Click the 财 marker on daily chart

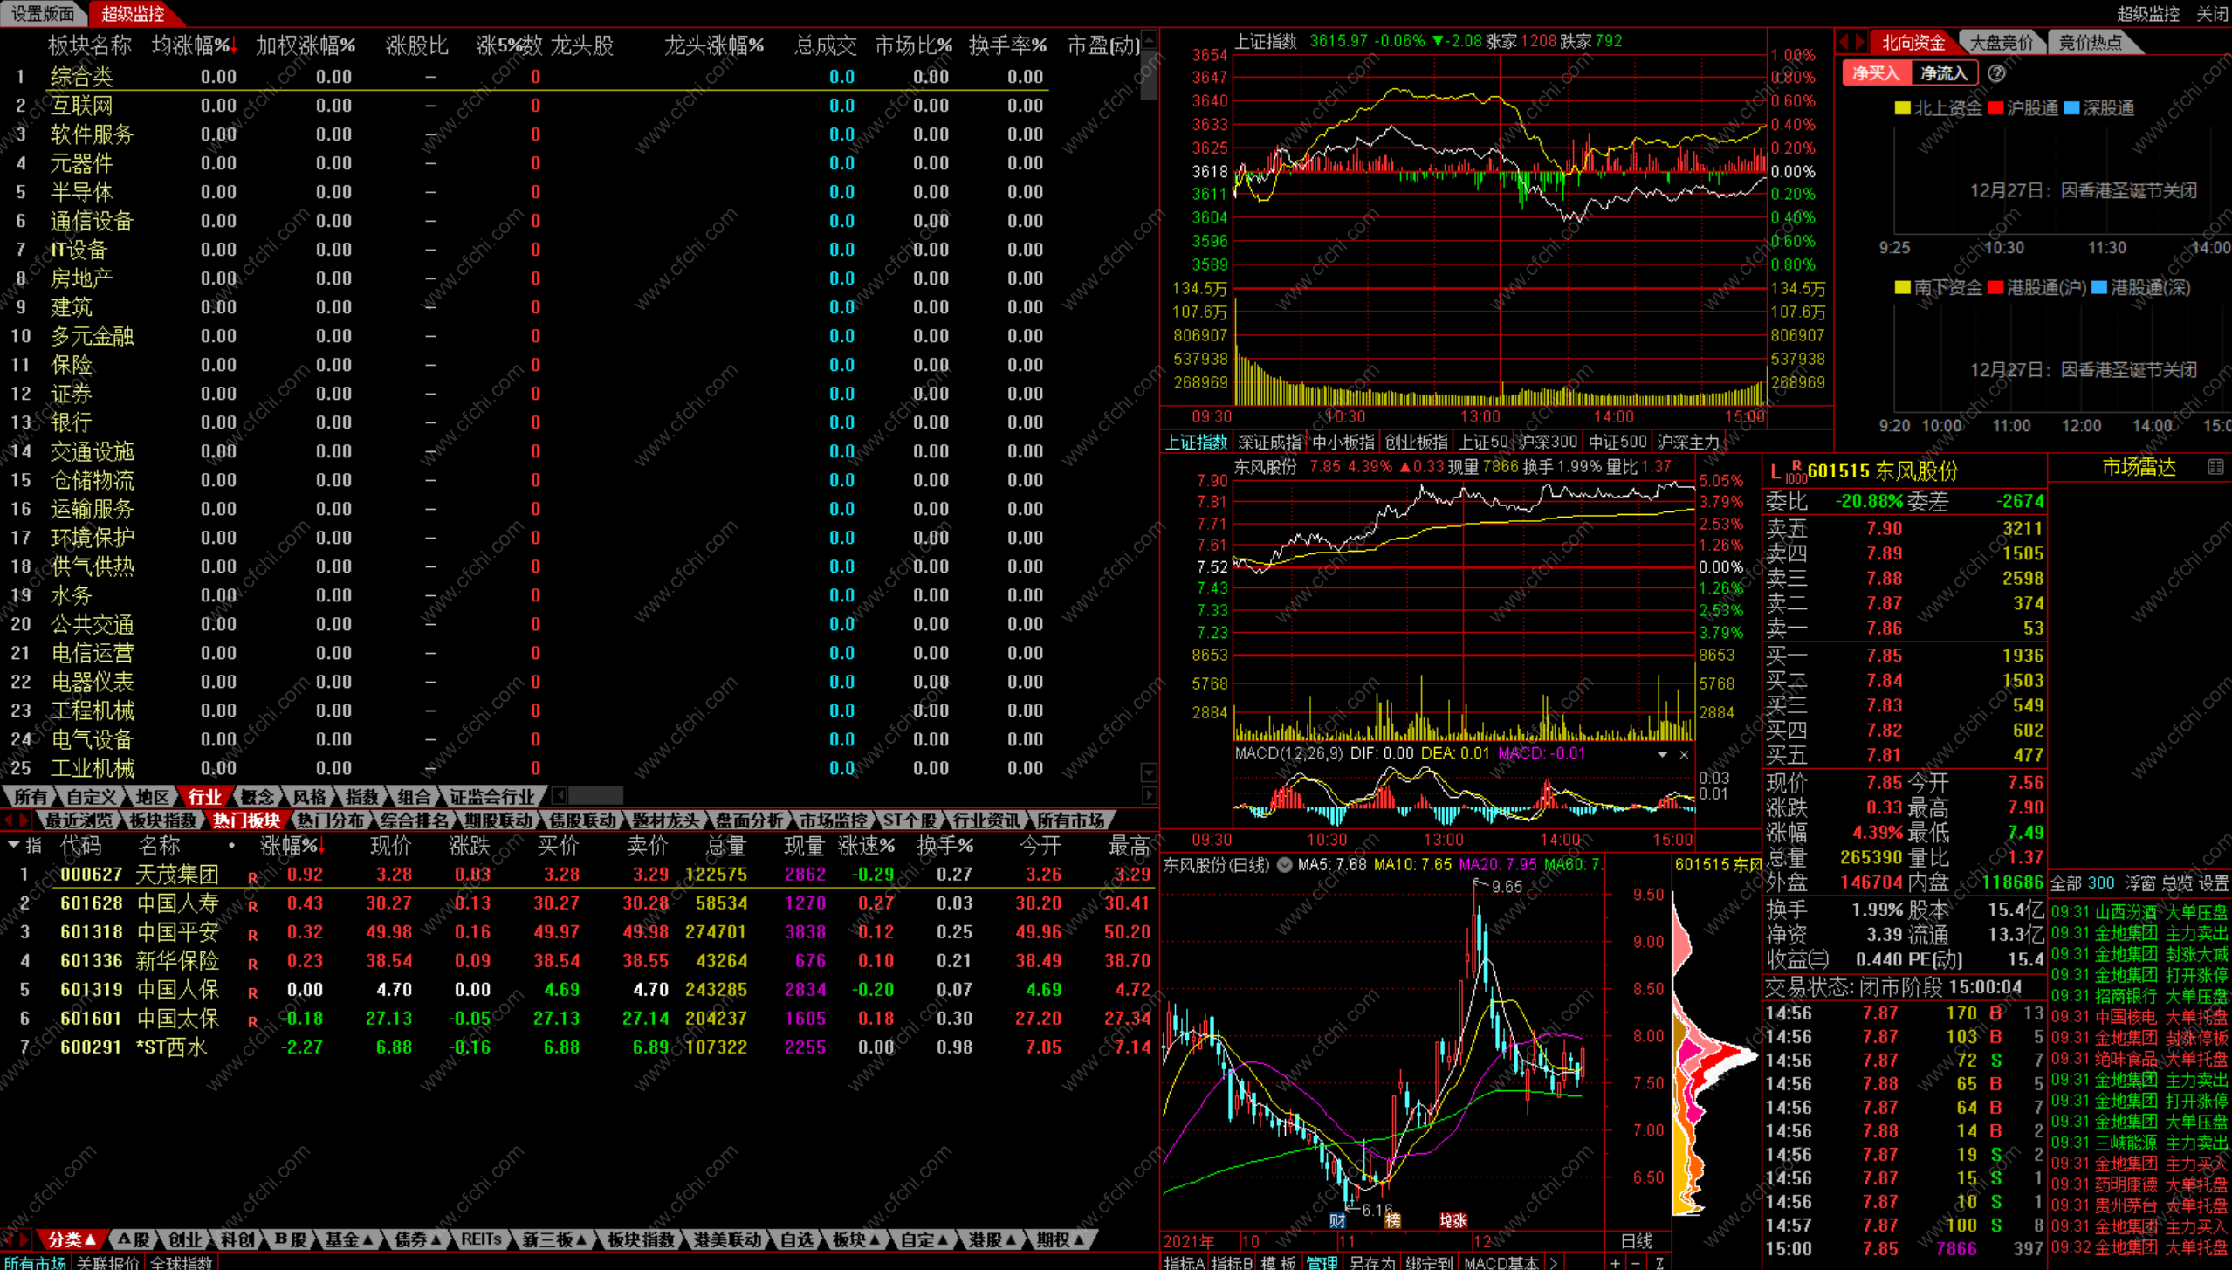click(1336, 1220)
